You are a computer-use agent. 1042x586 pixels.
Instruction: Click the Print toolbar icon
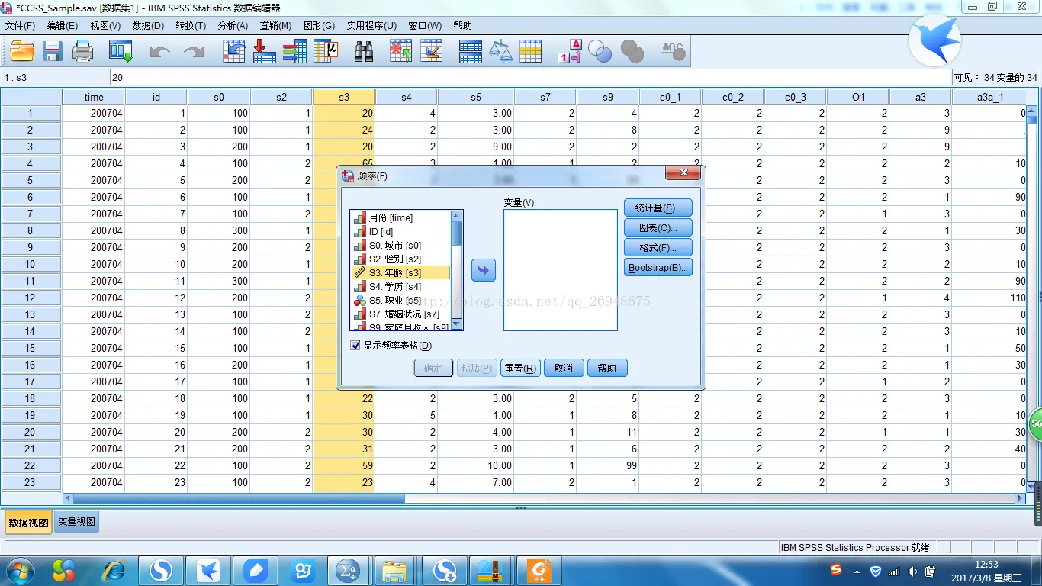(x=82, y=51)
